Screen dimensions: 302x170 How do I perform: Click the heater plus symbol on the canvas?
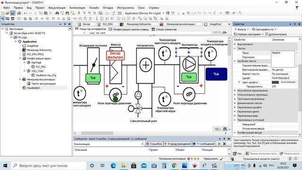[x=146, y=65]
